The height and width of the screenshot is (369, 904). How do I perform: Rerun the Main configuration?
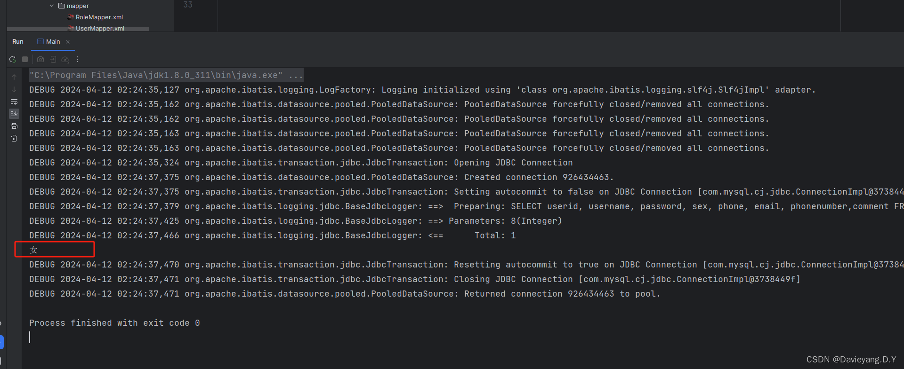coord(13,59)
